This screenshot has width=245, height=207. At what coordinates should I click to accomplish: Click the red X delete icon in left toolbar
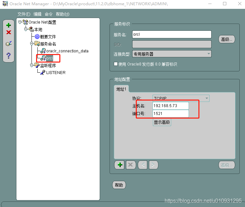coord(9,32)
